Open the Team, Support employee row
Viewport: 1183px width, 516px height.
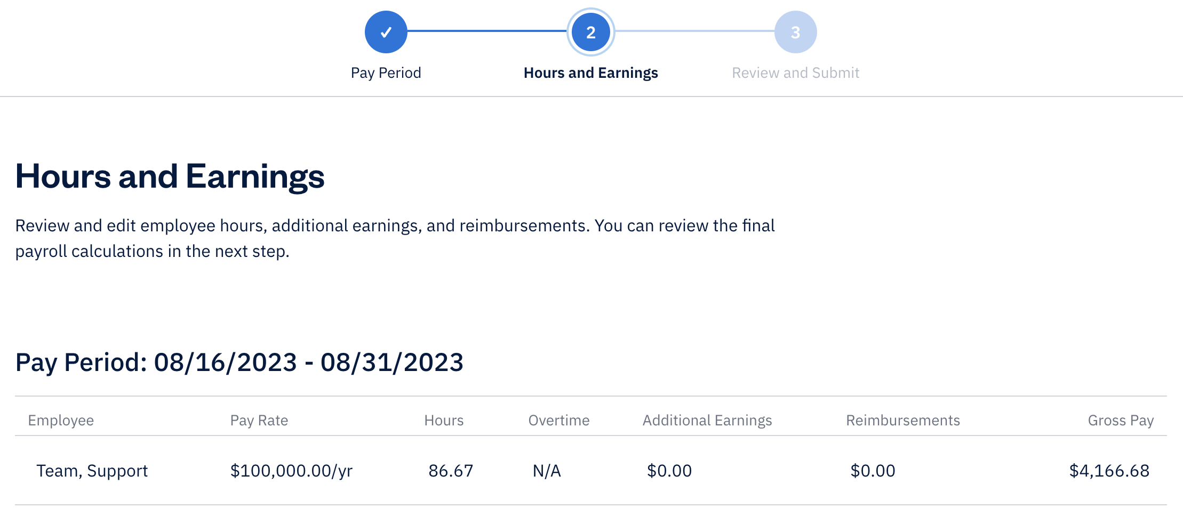[92, 471]
